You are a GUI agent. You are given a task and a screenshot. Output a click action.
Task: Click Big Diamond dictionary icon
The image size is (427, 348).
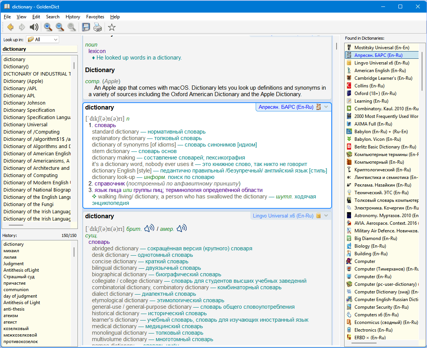[x=349, y=238]
